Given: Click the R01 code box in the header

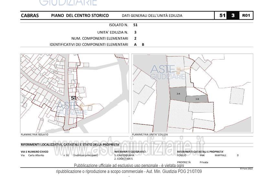Looking at the screenshot, I should tap(246, 16).
